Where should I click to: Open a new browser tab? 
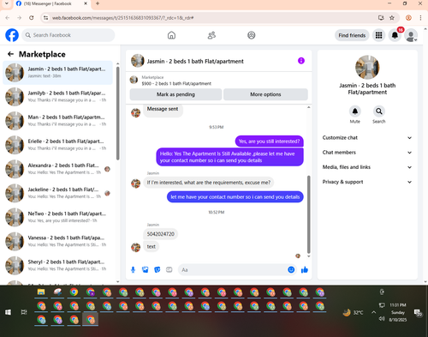[x=98, y=3]
